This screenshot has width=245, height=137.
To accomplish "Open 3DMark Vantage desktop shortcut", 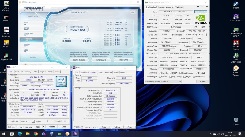I will (236, 71).
